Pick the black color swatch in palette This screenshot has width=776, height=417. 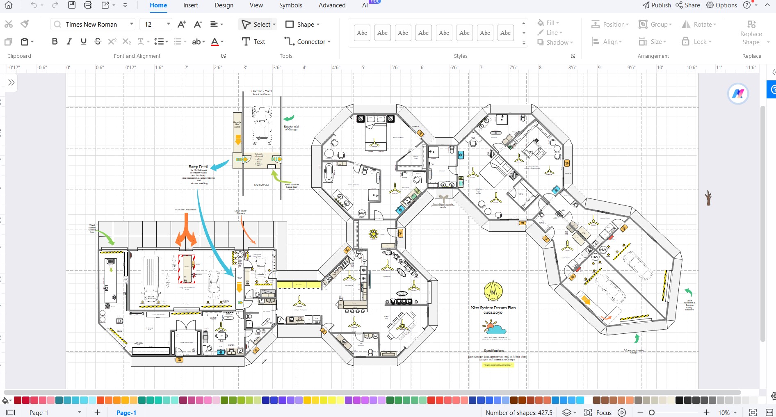point(679,400)
